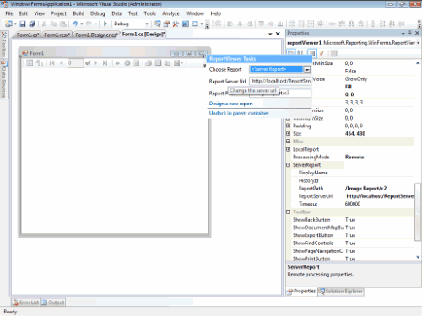Click the Properties button in Properties panel toolbar

pyautogui.click(x=312, y=53)
